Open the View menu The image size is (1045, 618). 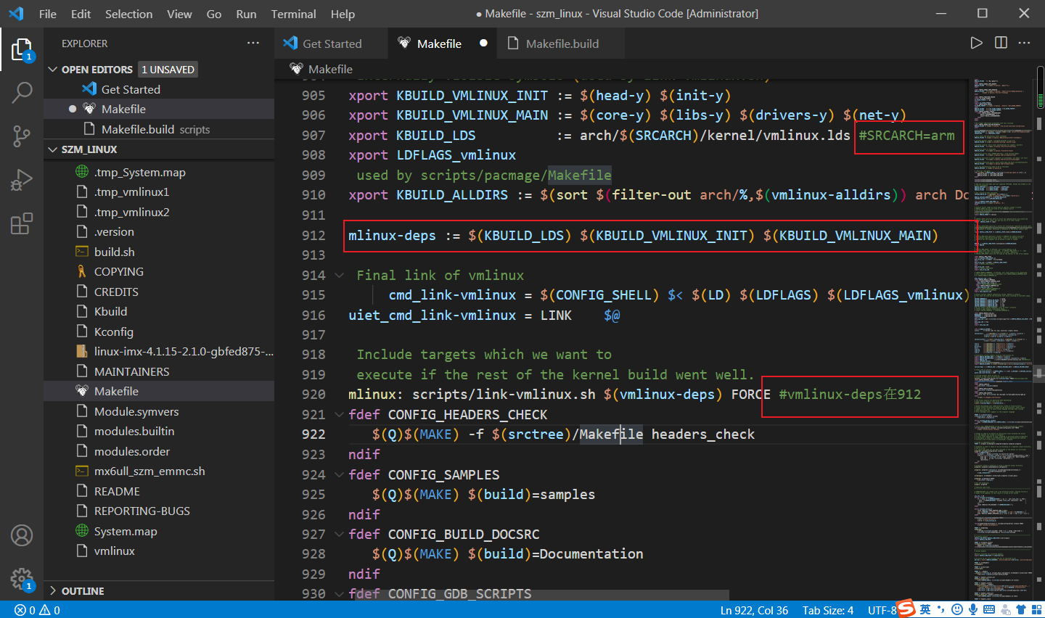(x=179, y=14)
